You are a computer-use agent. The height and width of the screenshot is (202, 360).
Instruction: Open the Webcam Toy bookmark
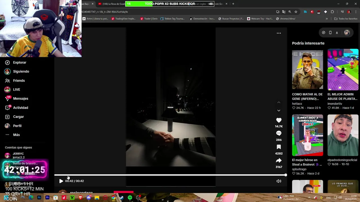coord(260,19)
